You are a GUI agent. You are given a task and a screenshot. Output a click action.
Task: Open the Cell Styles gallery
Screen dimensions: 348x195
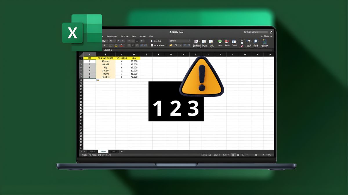point(211,41)
